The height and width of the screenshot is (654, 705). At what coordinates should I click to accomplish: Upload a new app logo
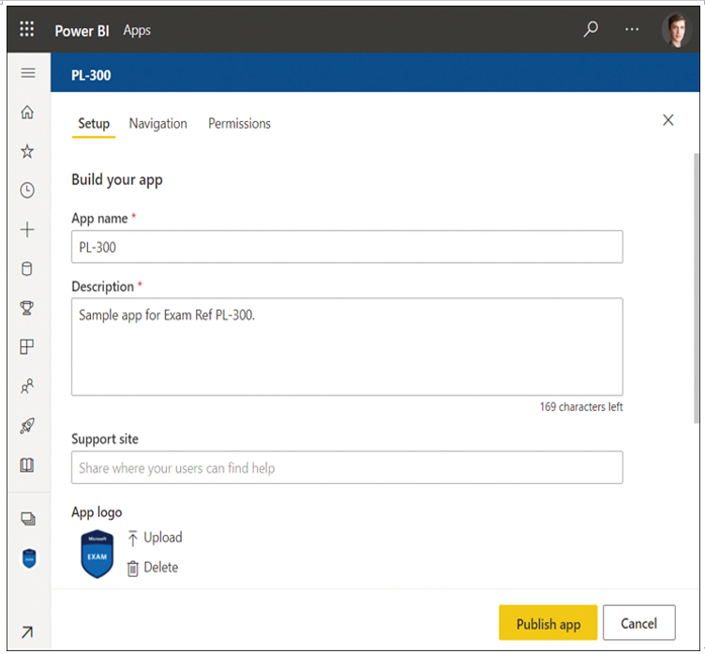pos(155,538)
